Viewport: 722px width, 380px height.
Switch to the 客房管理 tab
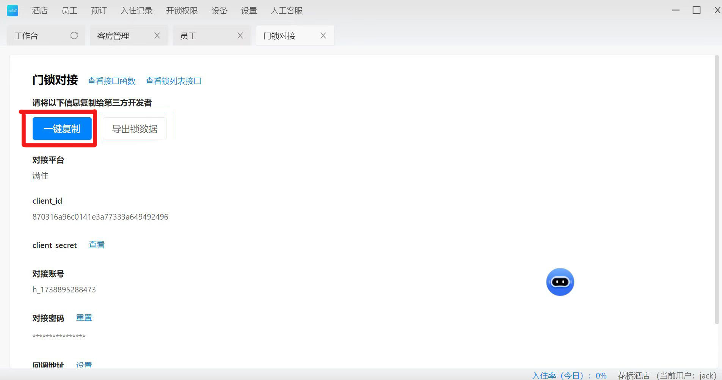click(113, 36)
